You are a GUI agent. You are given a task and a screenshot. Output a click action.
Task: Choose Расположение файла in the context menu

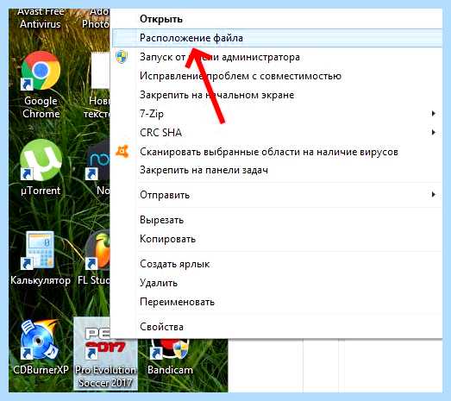(277, 38)
